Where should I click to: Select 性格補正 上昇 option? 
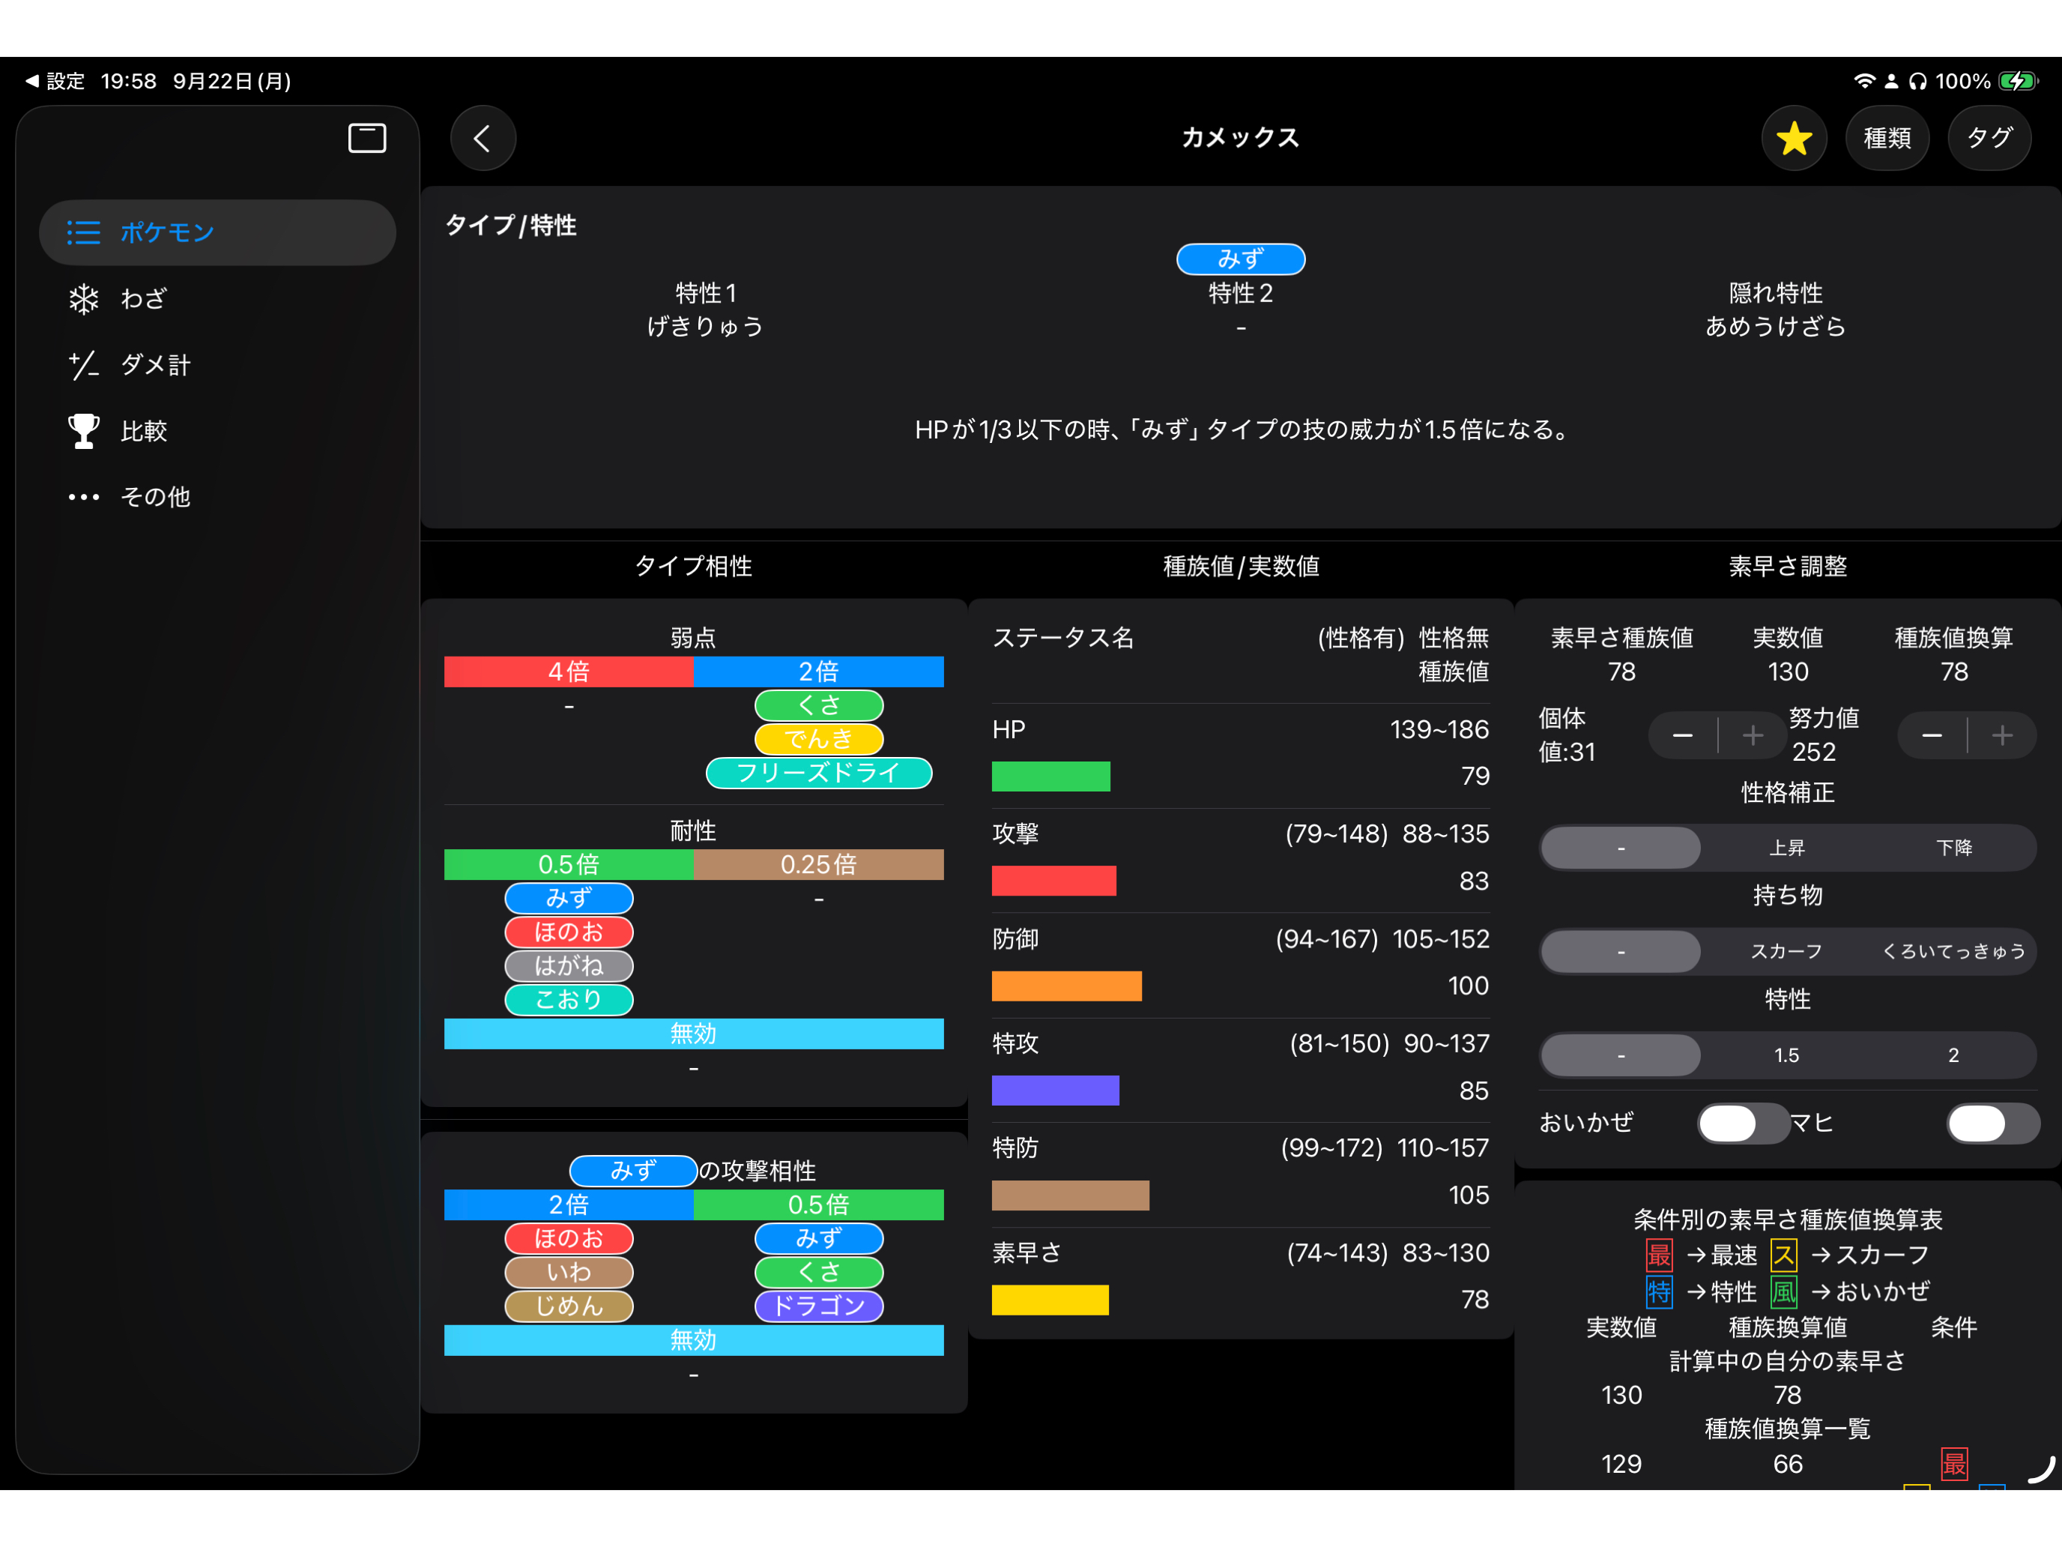(x=1787, y=848)
